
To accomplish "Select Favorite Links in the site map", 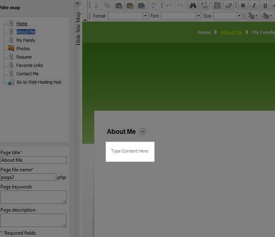I will tap(30, 65).
